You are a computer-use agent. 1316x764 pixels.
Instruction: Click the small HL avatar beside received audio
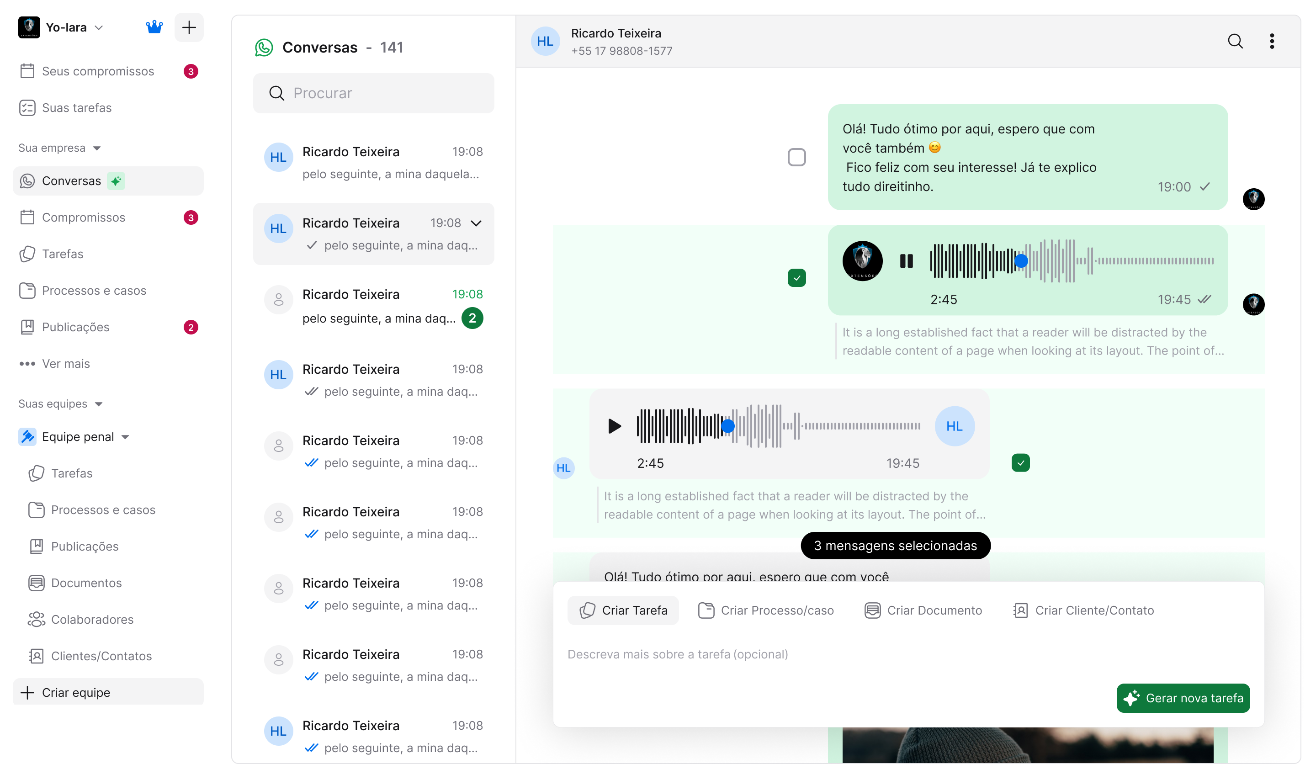[x=563, y=468]
